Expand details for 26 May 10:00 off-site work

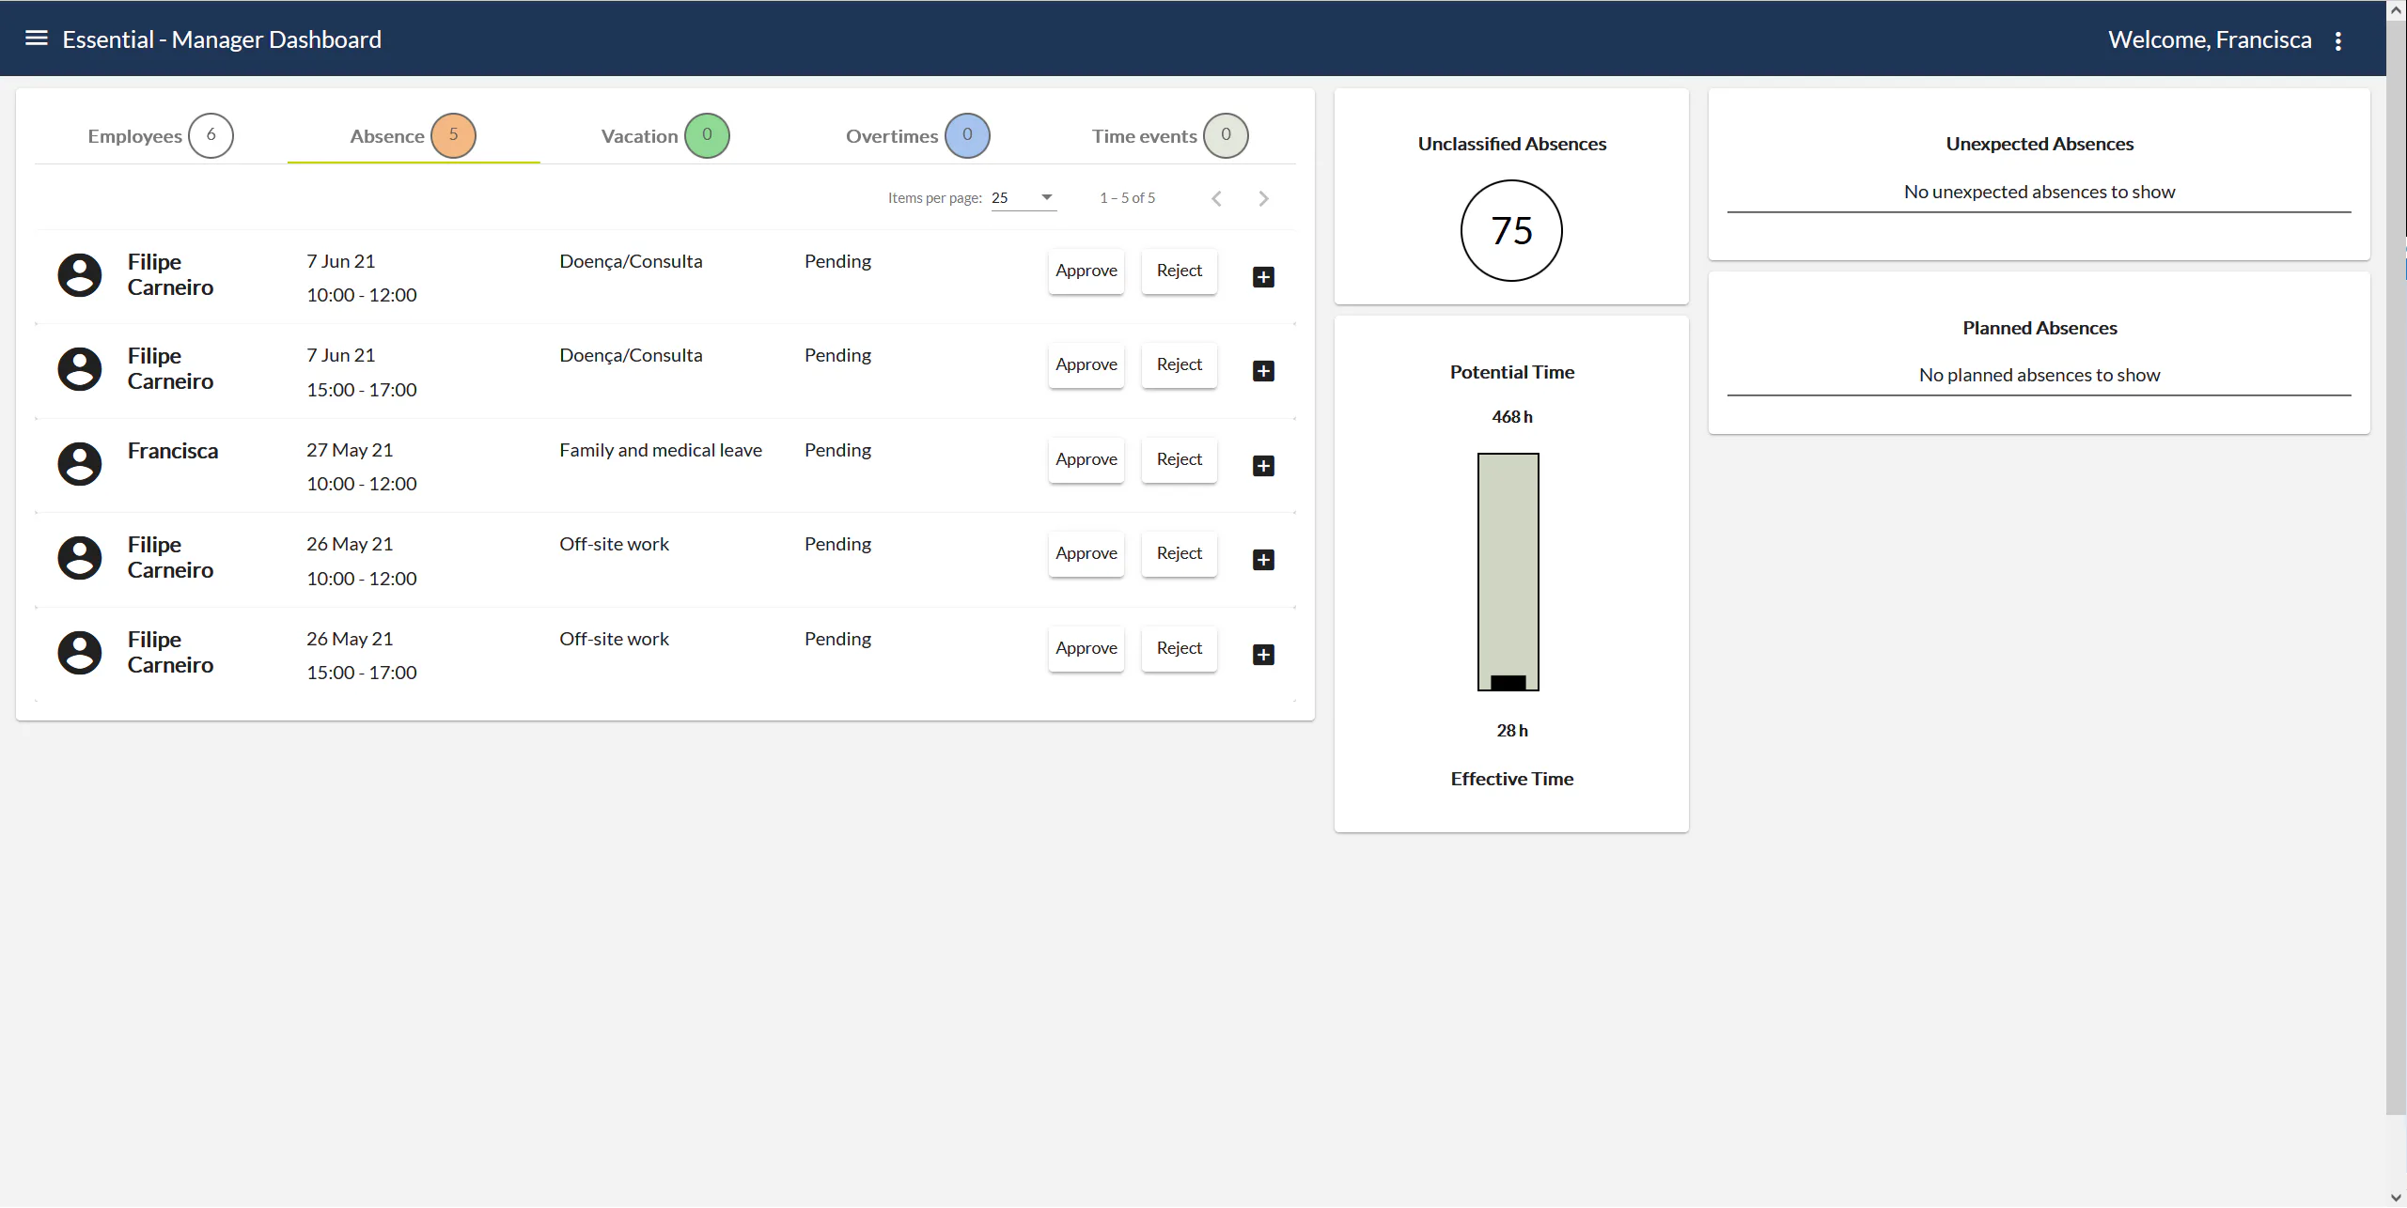(x=1263, y=560)
